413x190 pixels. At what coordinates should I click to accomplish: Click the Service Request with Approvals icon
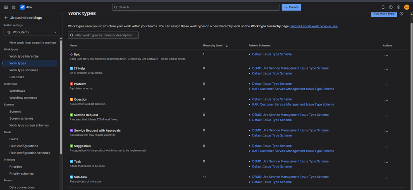click(x=72, y=130)
